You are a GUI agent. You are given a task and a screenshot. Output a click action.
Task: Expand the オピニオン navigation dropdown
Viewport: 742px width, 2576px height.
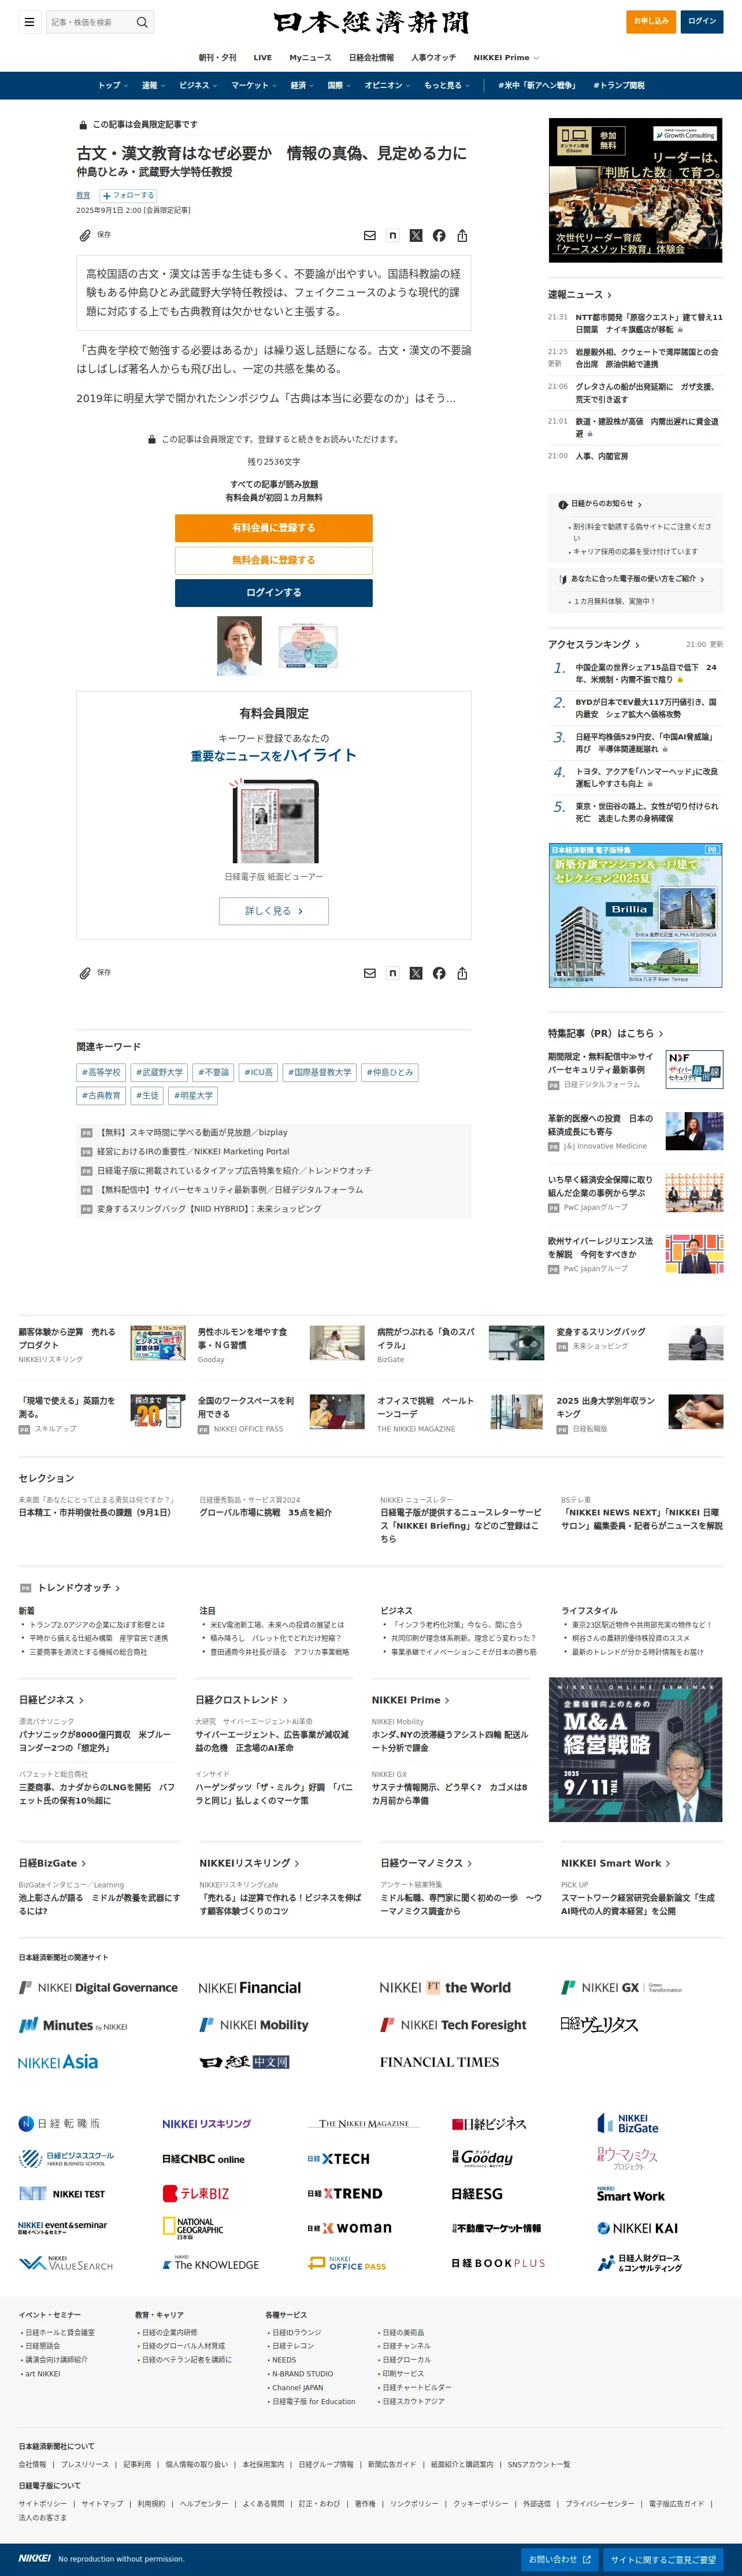[387, 85]
